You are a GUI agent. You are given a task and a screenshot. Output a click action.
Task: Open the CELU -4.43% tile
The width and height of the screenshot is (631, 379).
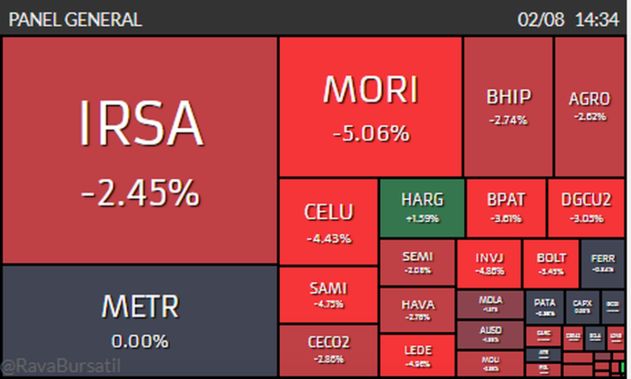point(328,222)
